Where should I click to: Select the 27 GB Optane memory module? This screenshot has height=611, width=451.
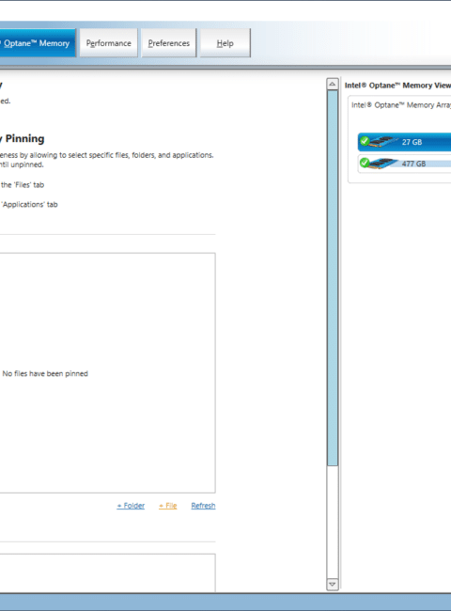pos(404,142)
